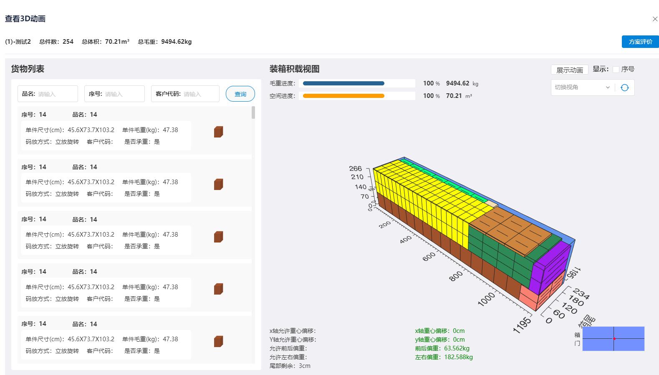The width and height of the screenshot is (659, 375).
Task: Click fifth cargo item's brown box icon
Action: (218, 341)
